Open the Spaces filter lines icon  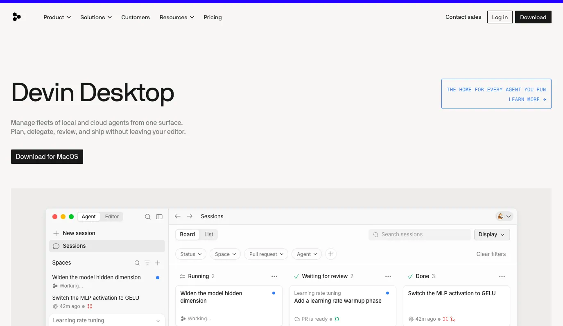click(147, 263)
